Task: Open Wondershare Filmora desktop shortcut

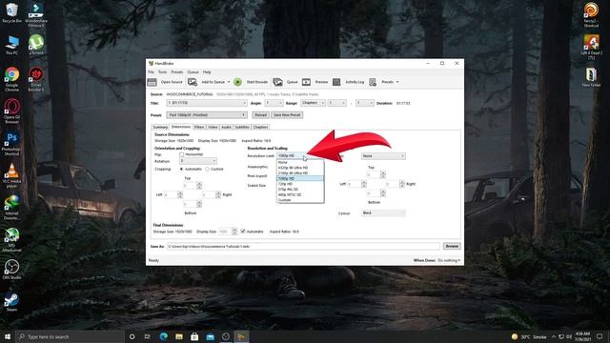Action: point(36,15)
